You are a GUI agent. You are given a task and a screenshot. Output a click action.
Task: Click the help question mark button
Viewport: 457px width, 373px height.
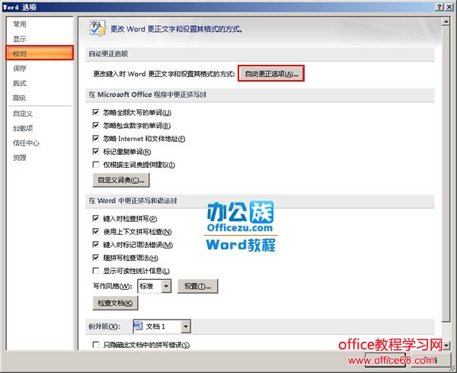pos(440,7)
